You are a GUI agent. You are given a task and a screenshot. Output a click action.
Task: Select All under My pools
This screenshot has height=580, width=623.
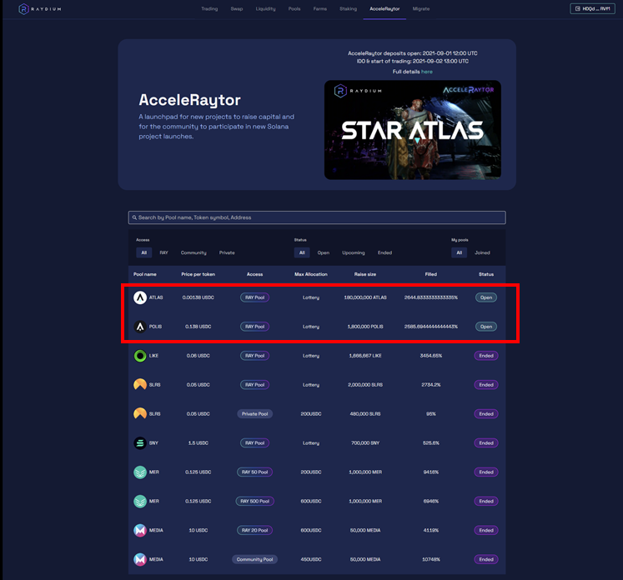coord(459,252)
